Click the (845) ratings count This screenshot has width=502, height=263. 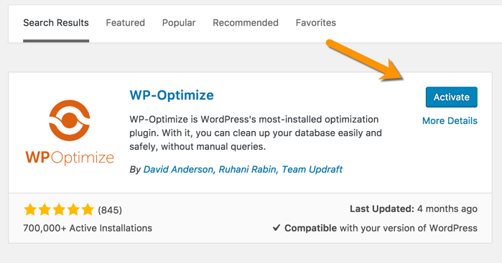(110, 210)
